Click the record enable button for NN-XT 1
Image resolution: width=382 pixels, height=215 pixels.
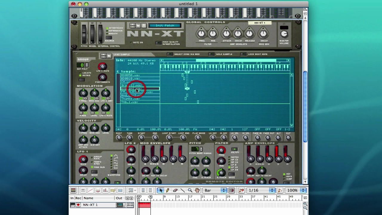coord(78,205)
